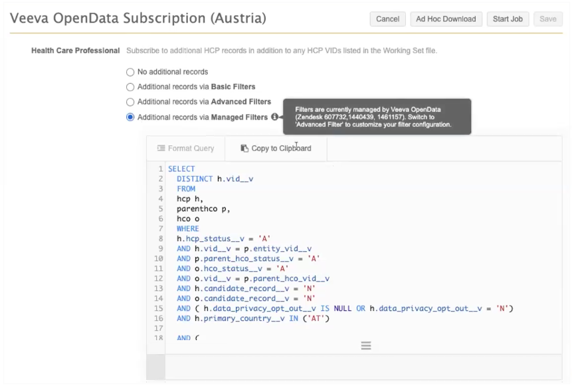The width and height of the screenshot is (572, 386).
Task: Click the Managed Filters info icon
Action: [274, 117]
